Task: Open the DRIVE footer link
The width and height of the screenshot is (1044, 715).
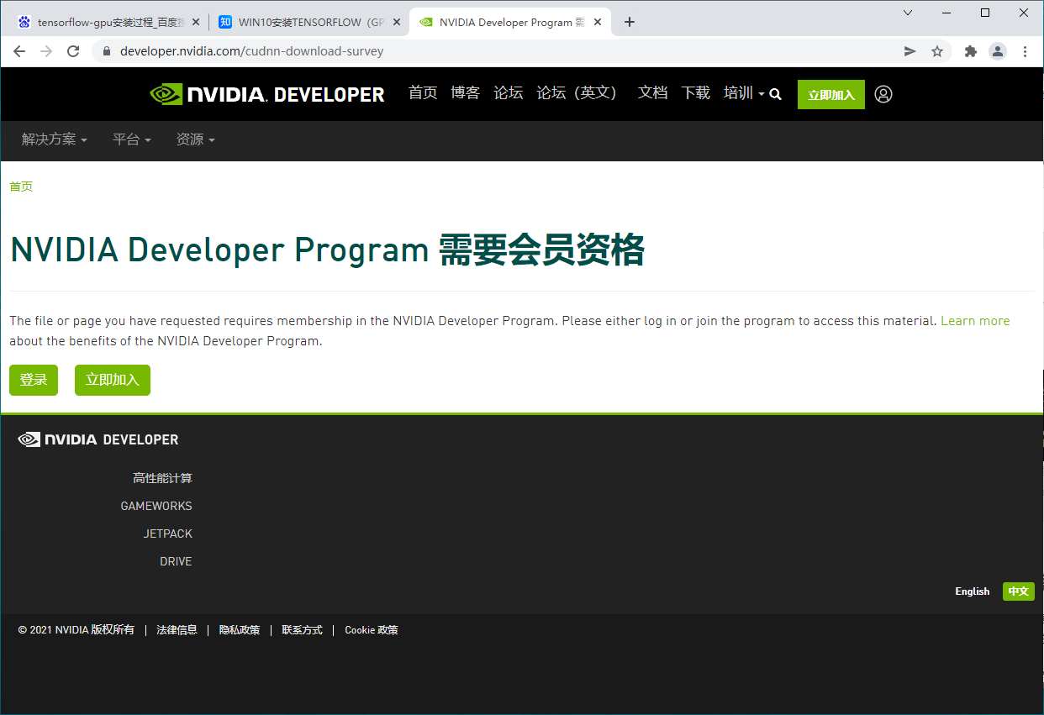Action: [176, 561]
